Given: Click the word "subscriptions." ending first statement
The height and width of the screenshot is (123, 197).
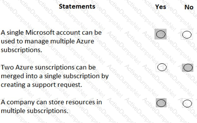Looking at the screenshot, I should pos(22,50).
